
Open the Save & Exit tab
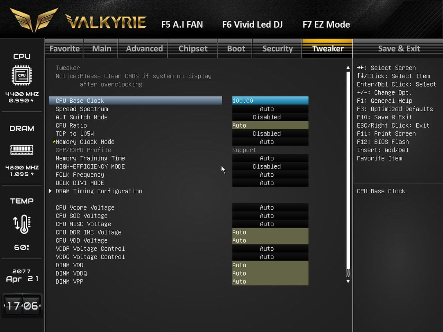point(399,49)
